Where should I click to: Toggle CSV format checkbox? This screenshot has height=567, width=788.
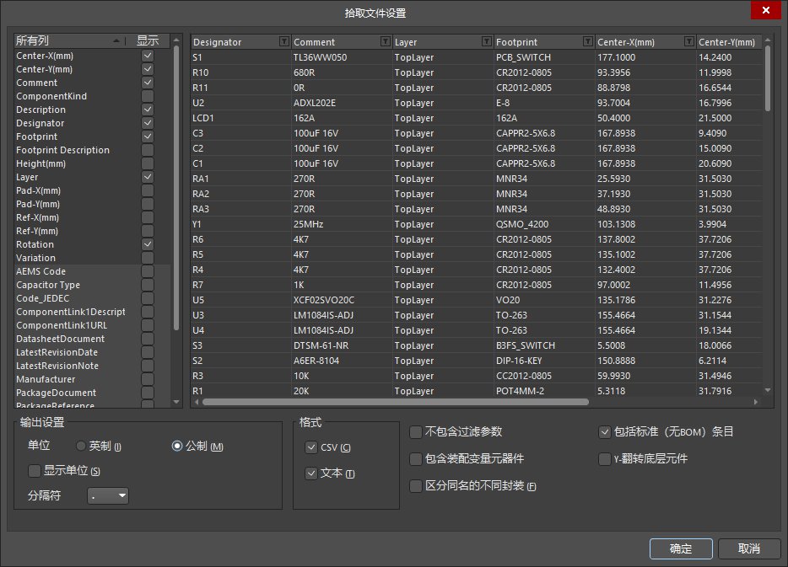coord(311,447)
